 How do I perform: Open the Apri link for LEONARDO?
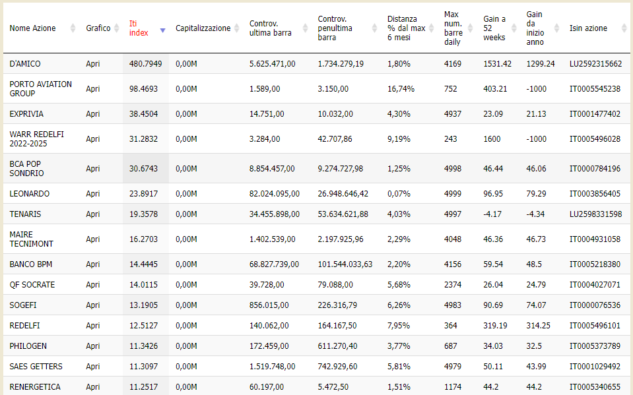(93, 194)
